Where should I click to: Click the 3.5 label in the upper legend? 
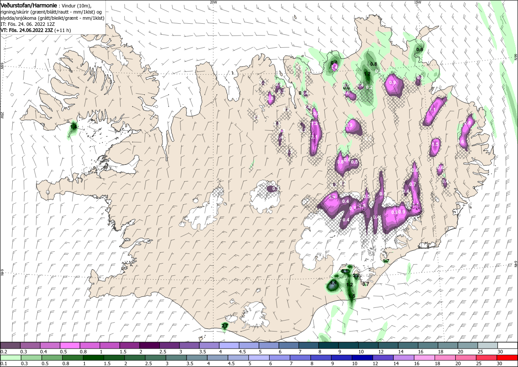pos(203,352)
